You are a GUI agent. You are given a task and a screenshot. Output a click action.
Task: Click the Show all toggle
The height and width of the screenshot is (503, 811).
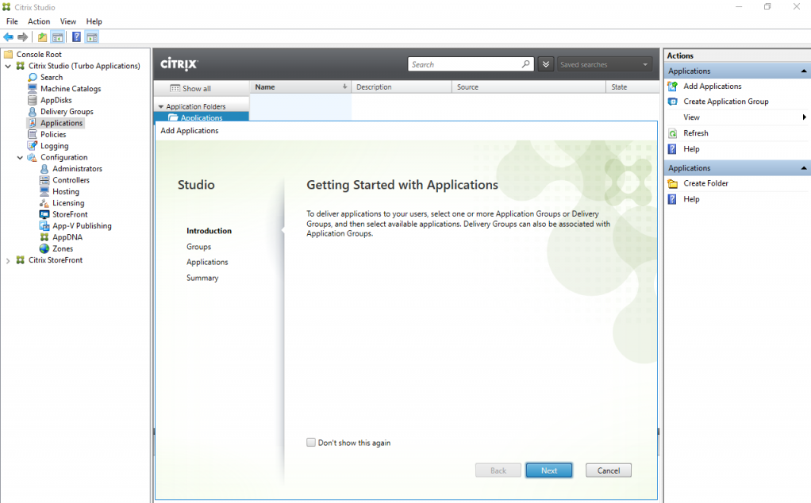[195, 87]
